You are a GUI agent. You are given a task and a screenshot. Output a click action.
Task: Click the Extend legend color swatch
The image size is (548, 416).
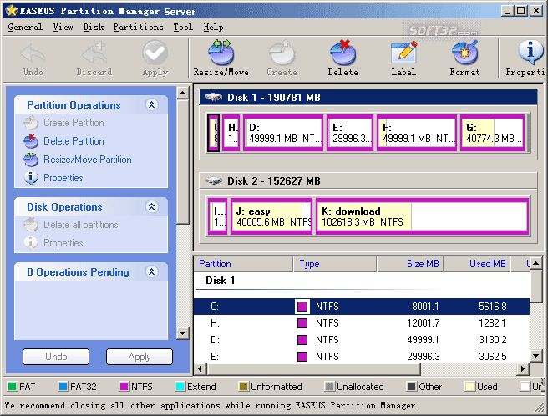point(180,386)
